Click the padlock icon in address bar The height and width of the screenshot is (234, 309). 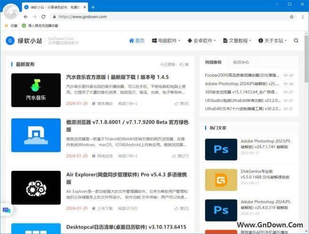tap(54, 17)
